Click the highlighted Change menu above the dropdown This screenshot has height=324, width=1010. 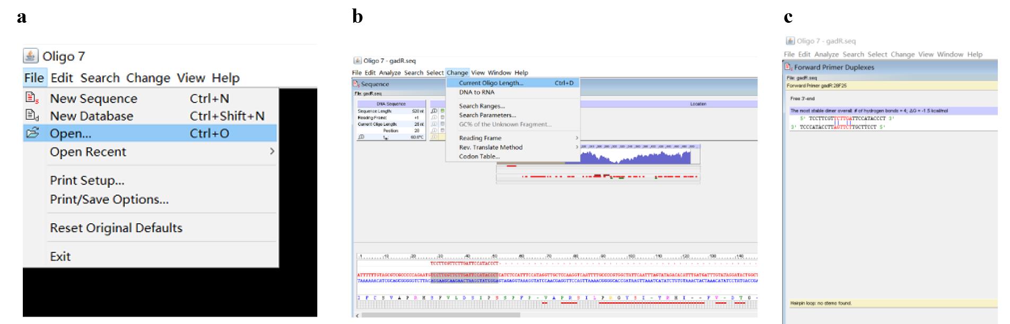[457, 73]
